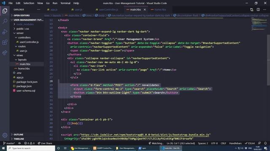
Task: Click the editor minimap preview
Action: click(x=259, y=24)
